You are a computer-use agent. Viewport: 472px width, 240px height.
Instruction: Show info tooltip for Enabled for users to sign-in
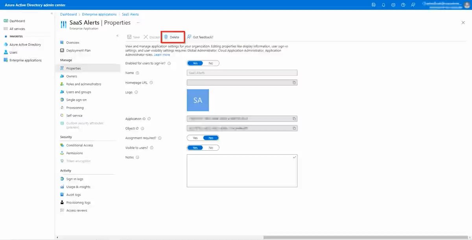pos(169,63)
